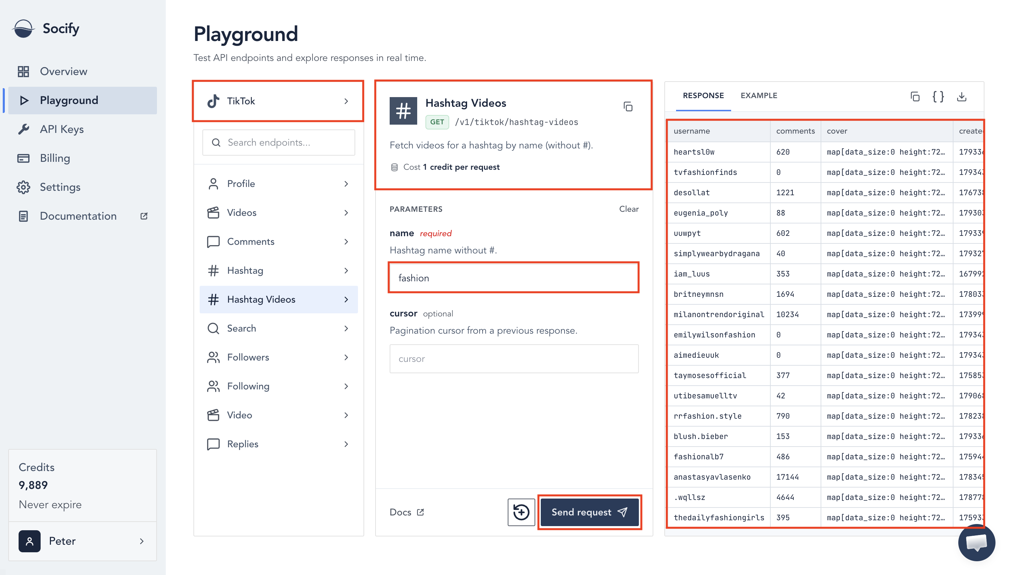This screenshot has width=1012, height=575.
Task: Open Documentation external link
Action: [82, 216]
